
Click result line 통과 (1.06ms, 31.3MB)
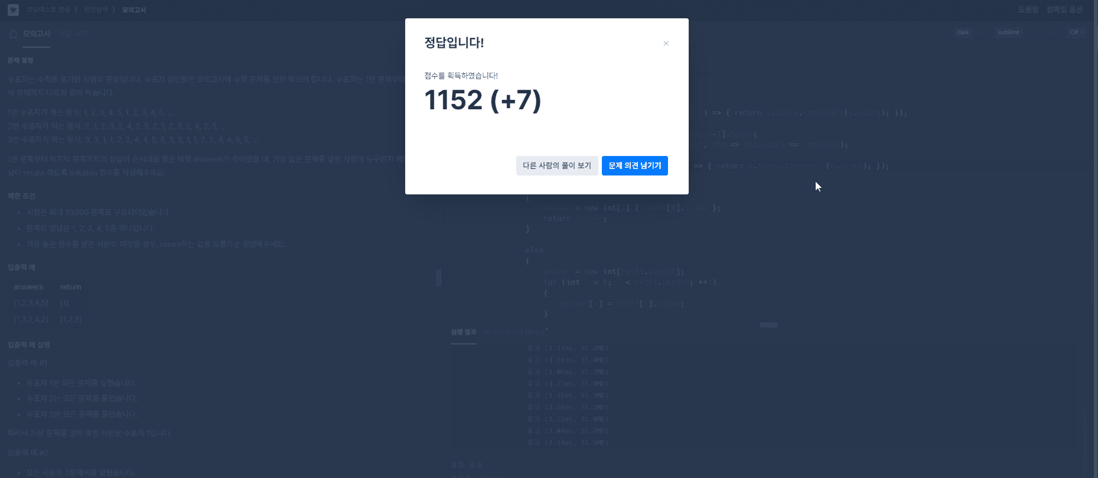[x=568, y=372]
